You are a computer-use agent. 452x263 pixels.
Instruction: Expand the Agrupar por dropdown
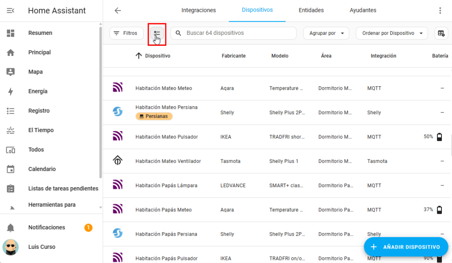coord(326,33)
